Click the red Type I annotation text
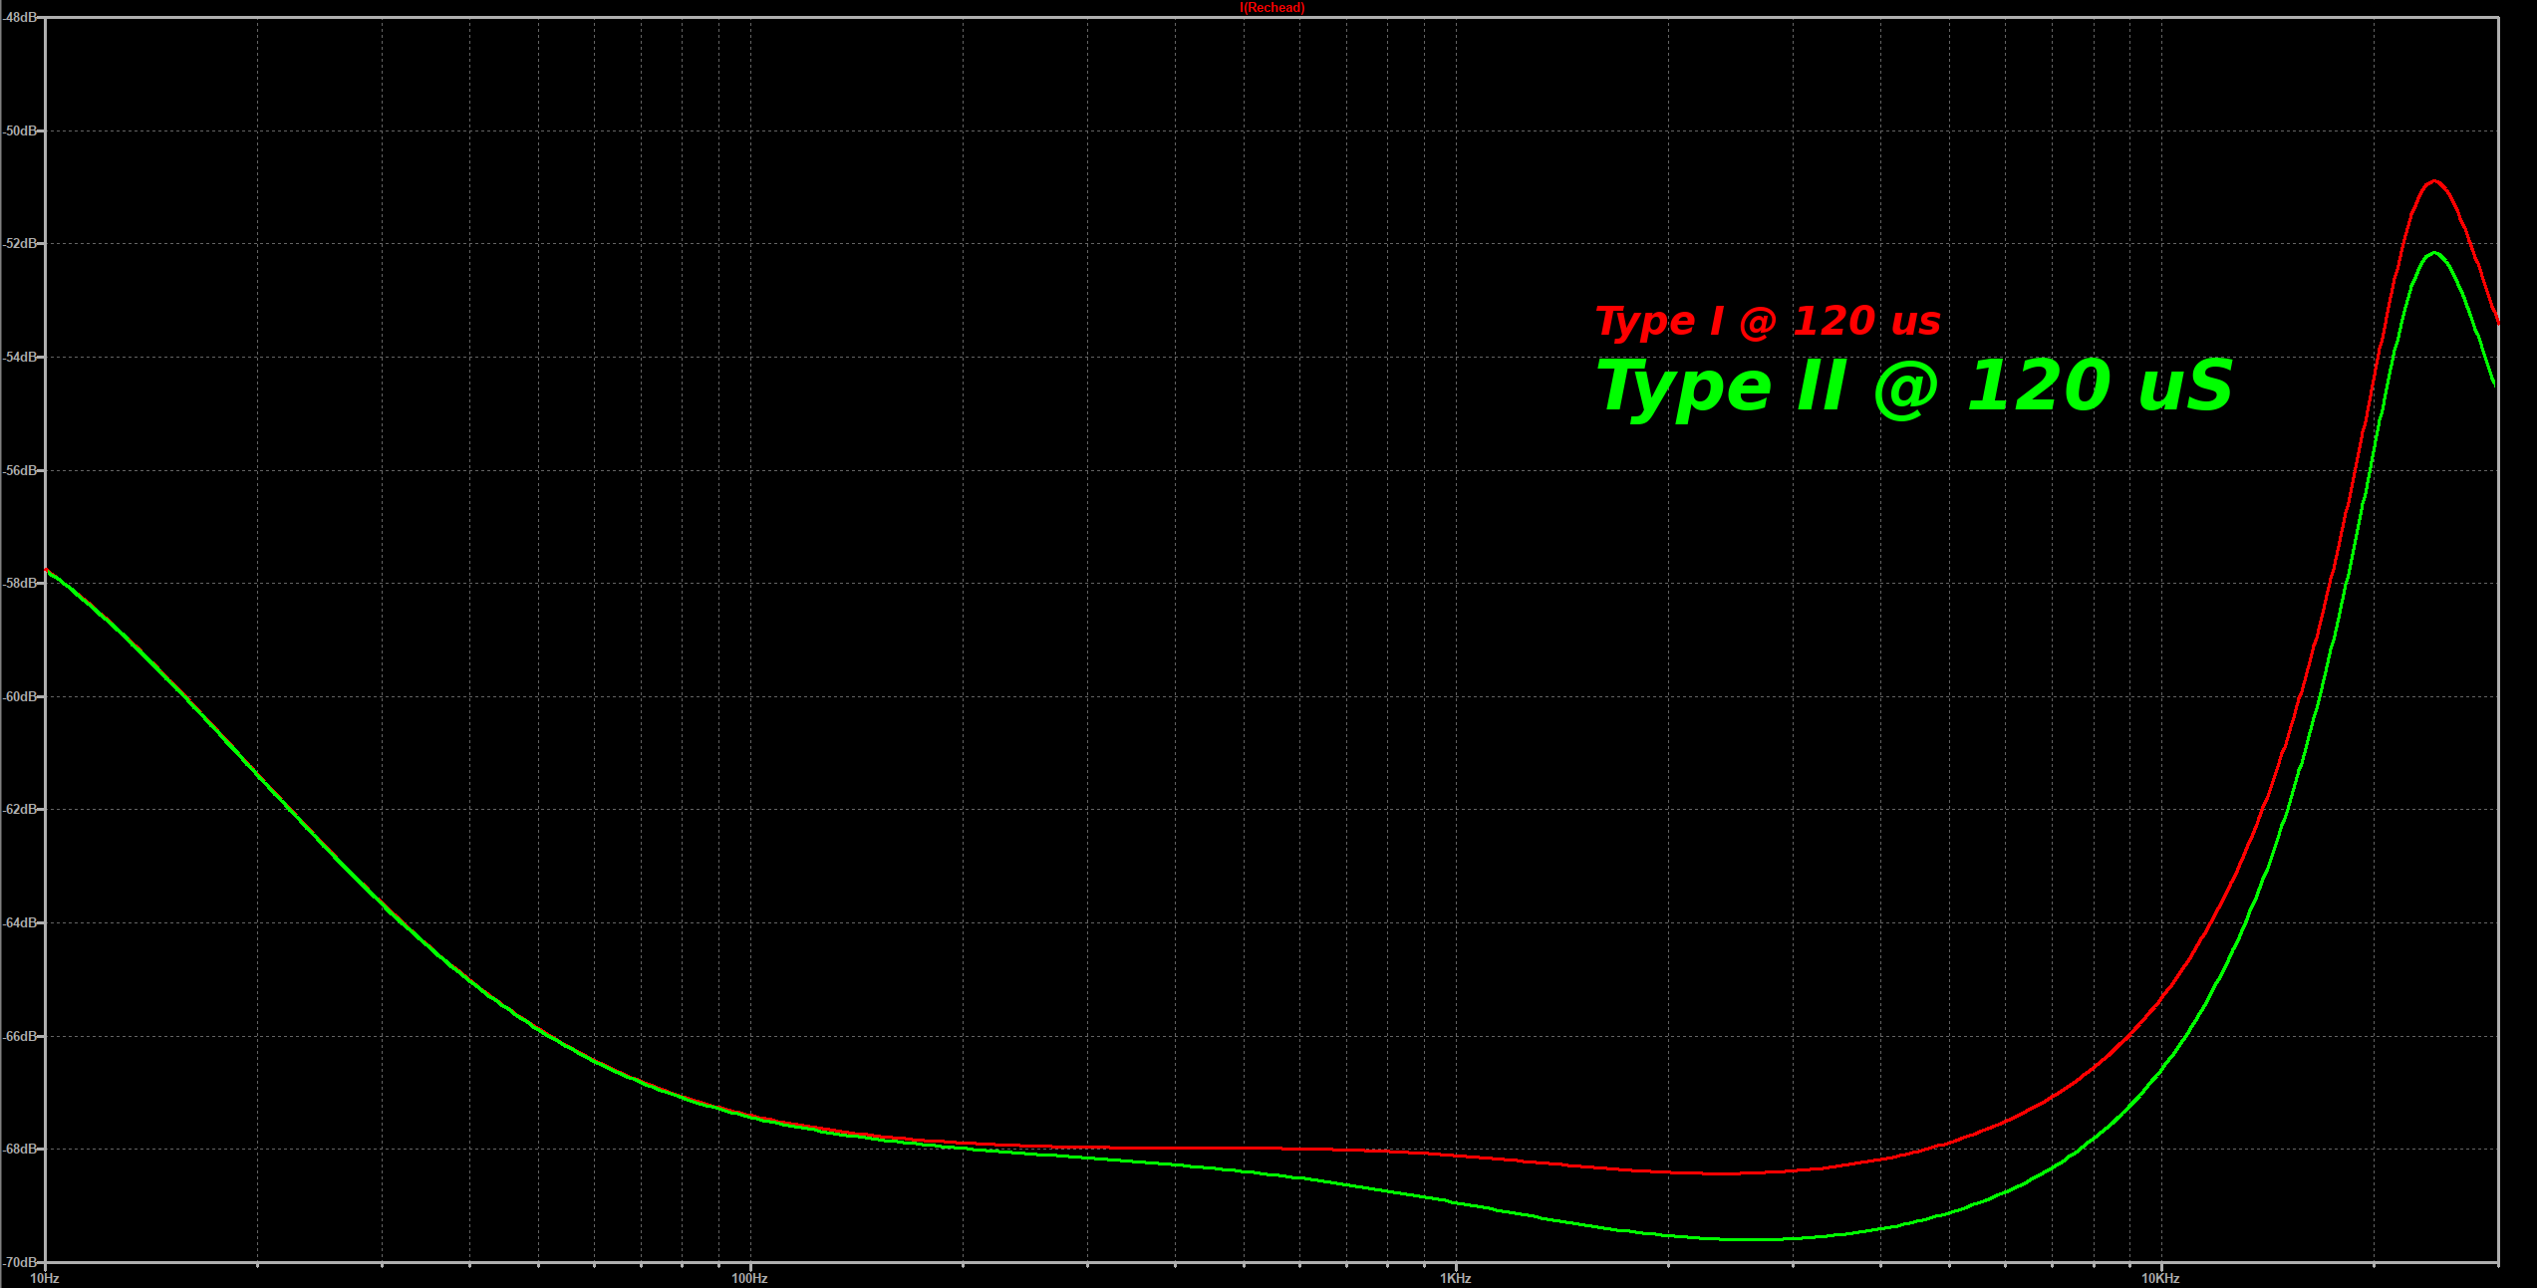Viewport: 2537px width, 1288px height. [x=1768, y=322]
